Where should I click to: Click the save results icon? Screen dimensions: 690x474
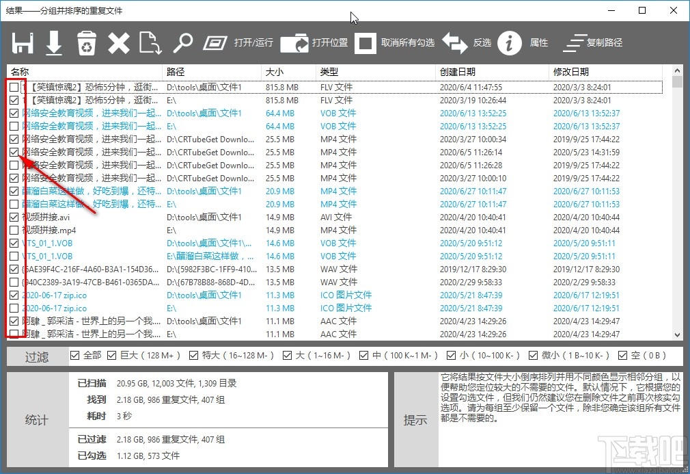tap(22, 42)
